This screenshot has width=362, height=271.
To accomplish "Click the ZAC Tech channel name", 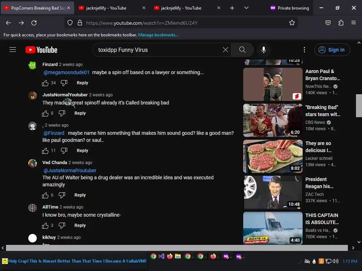I will click(314, 194).
